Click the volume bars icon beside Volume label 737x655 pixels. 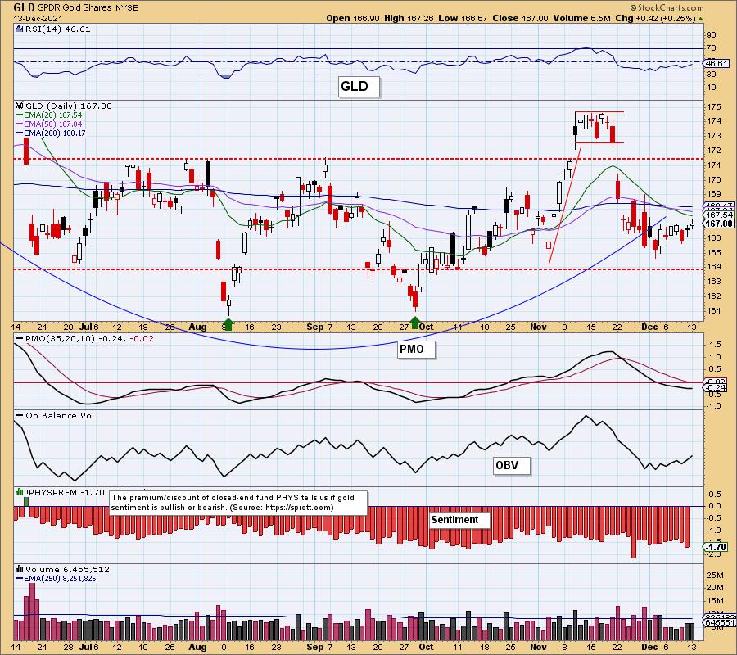(x=20, y=569)
